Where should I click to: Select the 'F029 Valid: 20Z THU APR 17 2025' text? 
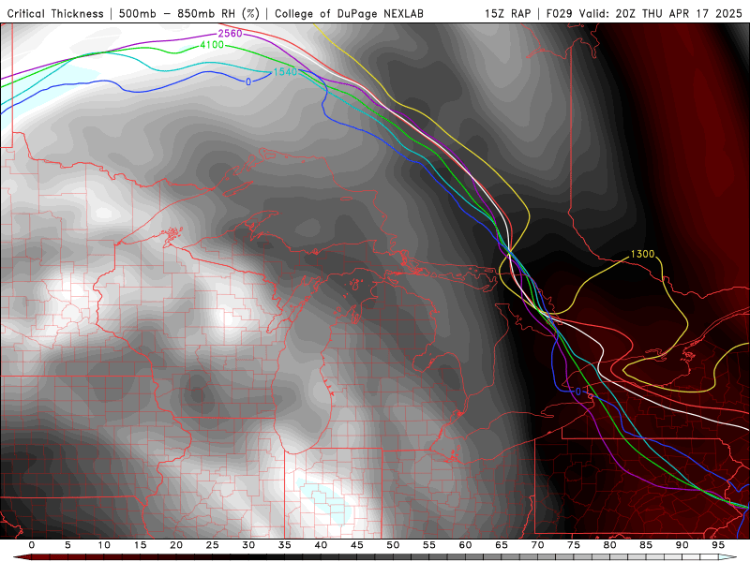click(644, 14)
